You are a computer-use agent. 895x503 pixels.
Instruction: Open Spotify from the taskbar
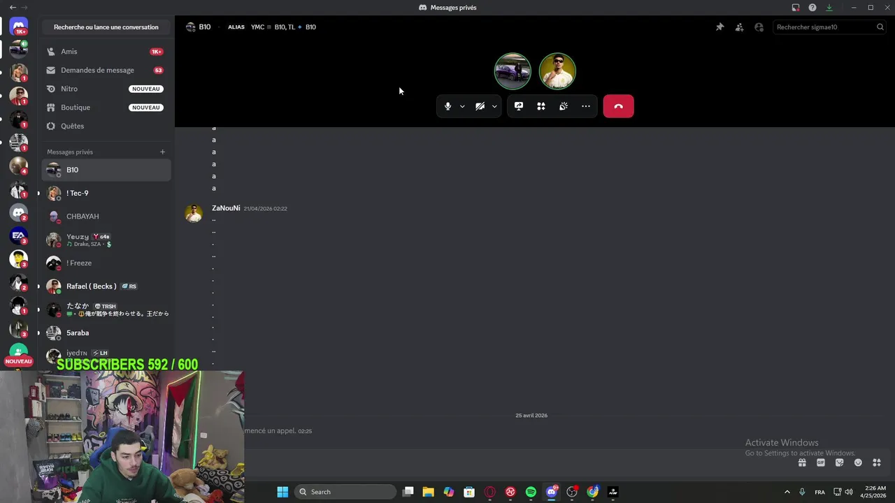point(531,492)
